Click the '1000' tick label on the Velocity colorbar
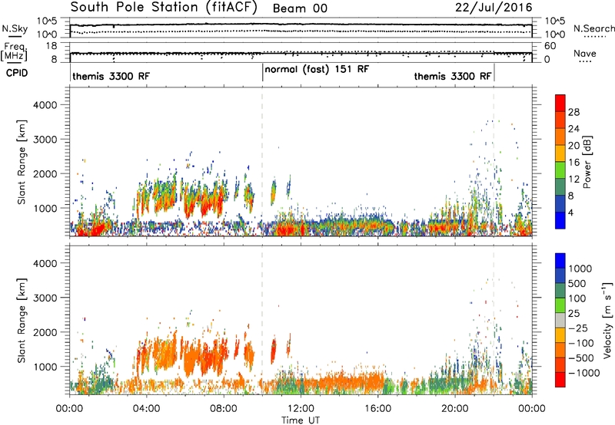Viewport: 615px width, 425px height. 580,269
